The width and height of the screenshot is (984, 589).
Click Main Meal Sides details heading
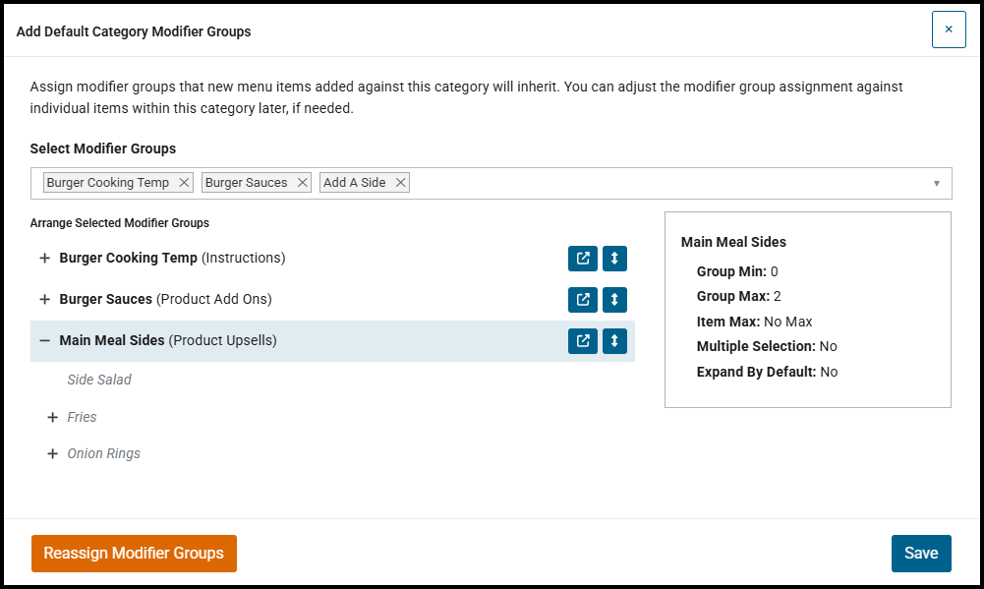tap(733, 242)
